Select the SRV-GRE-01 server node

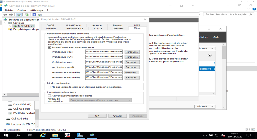click(26, 26)
